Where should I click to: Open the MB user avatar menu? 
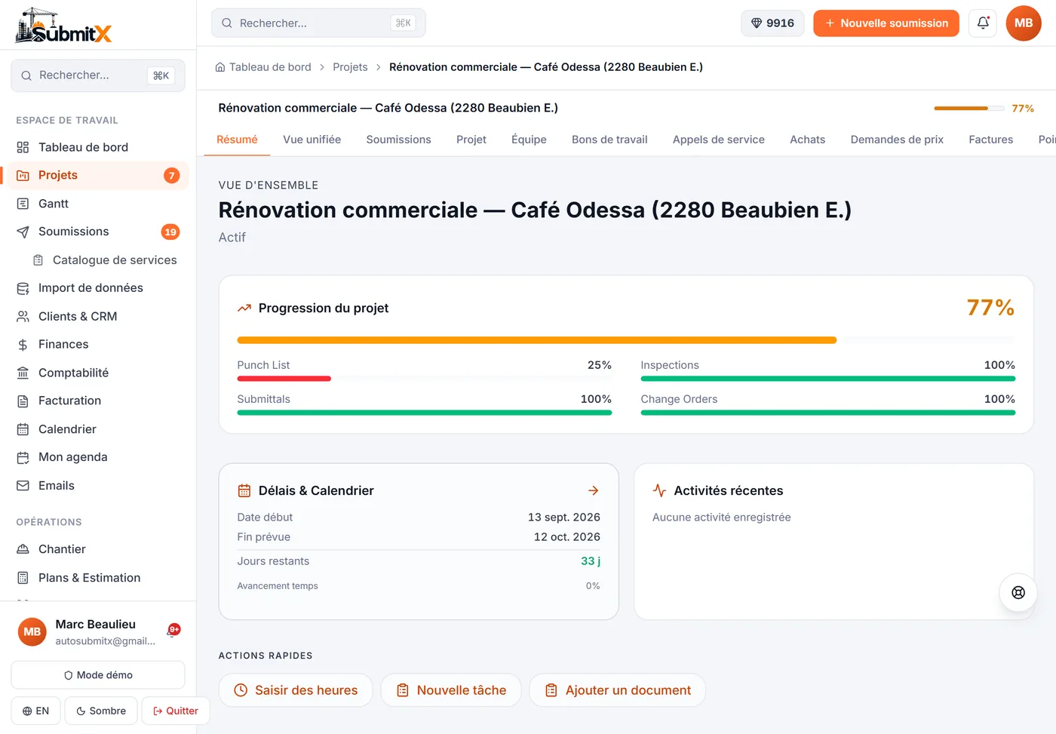[1024, 23]
